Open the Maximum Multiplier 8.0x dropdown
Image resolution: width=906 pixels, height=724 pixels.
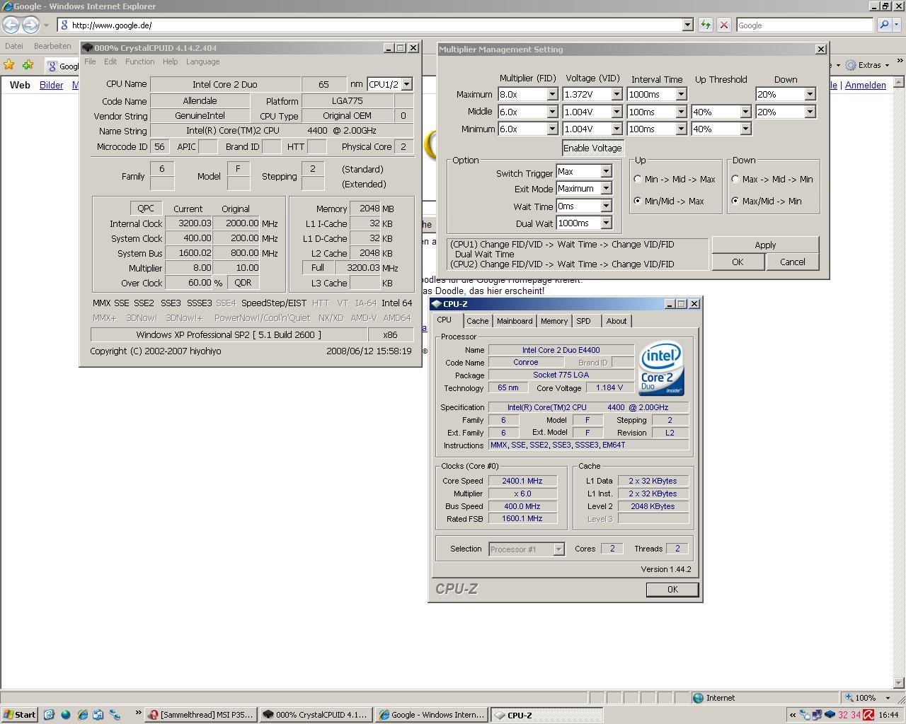click(552, 94)
